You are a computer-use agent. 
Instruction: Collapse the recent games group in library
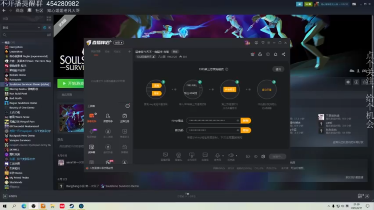(x=3, y=42)
